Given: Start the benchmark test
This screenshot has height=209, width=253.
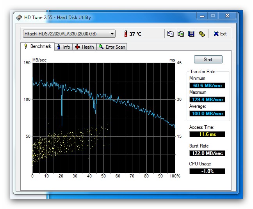Looking at the screenshot, I should pos(208,60).
